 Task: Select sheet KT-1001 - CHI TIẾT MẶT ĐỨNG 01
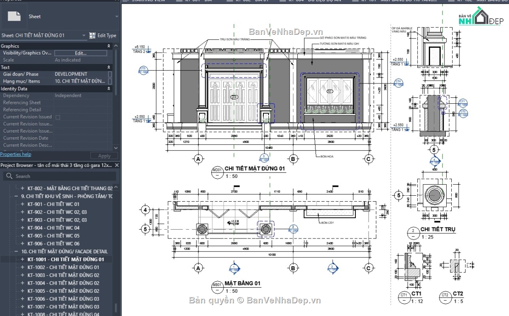[66, 259]
